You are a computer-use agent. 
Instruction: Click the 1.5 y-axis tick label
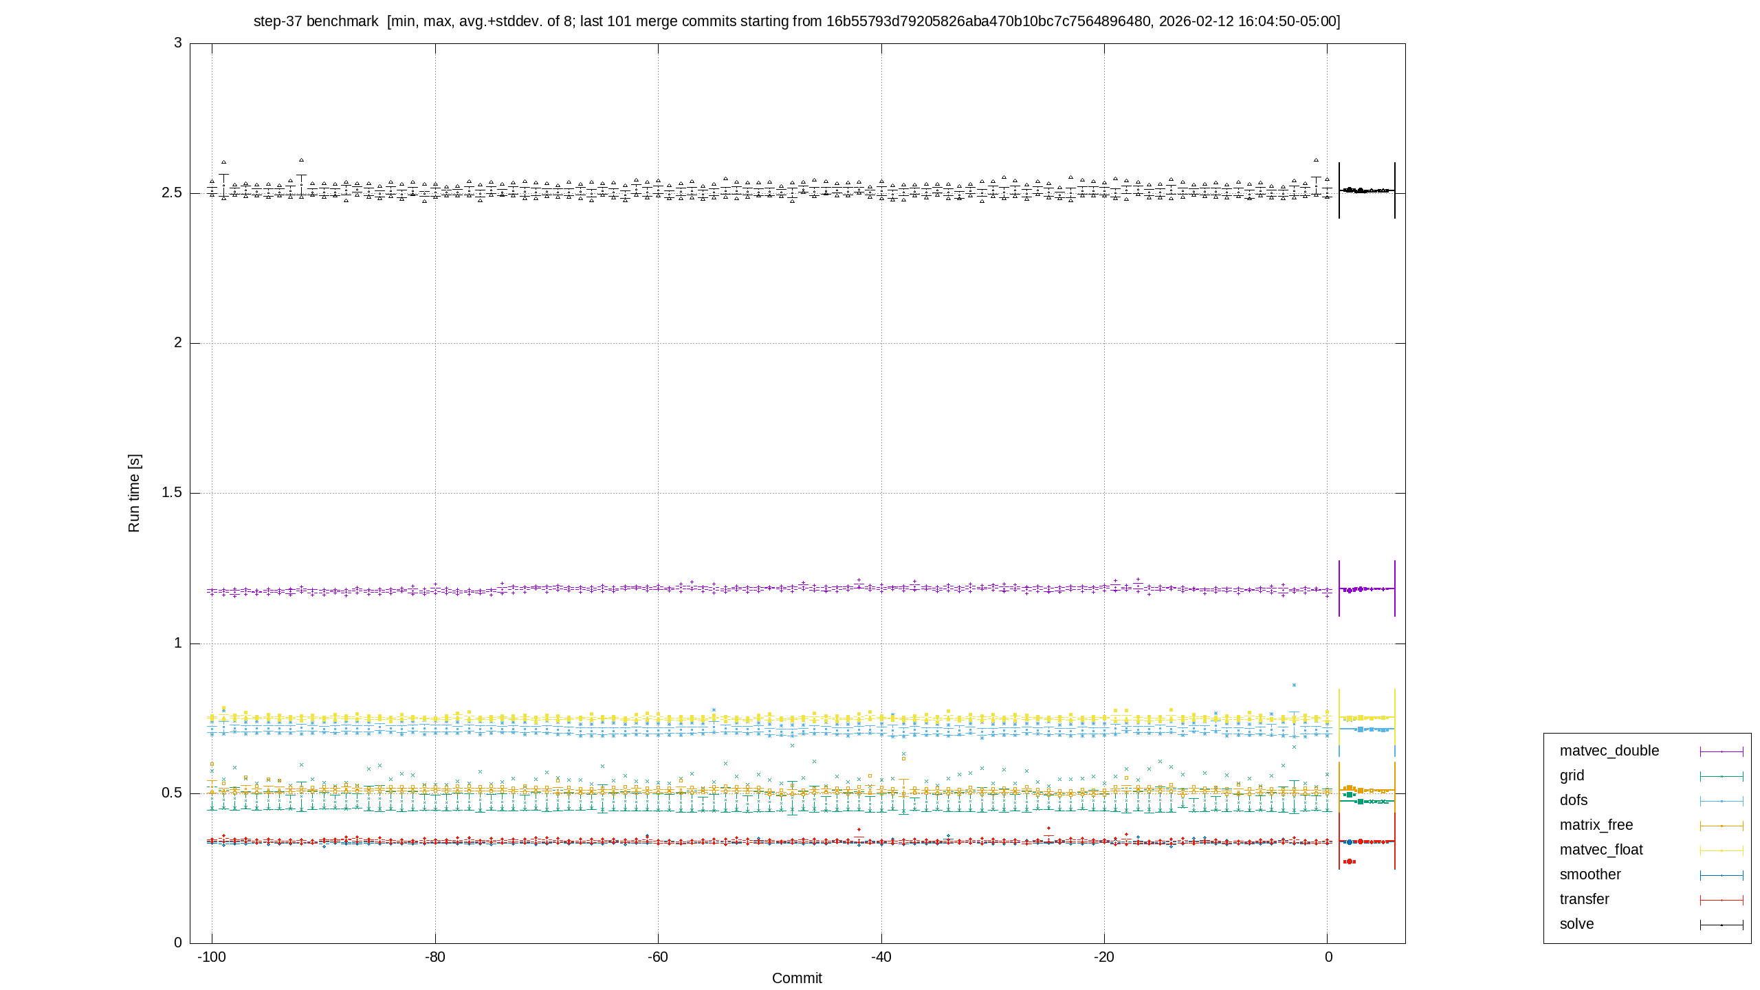[172, 492]
